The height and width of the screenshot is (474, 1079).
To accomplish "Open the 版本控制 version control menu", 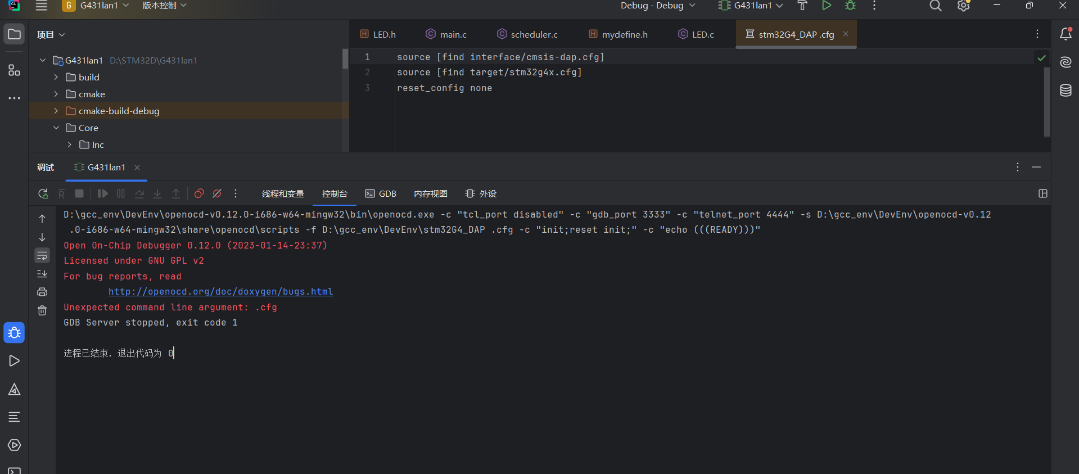I will [x=164, y=6].
